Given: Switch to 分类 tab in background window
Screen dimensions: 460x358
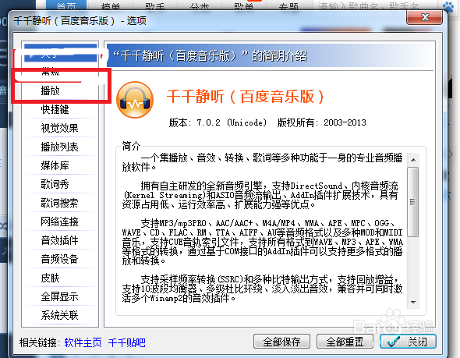Looking at the screenshot, I should (200, 5).
